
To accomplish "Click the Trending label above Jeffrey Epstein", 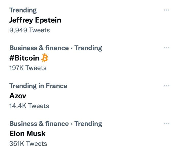I will (23, 10).
